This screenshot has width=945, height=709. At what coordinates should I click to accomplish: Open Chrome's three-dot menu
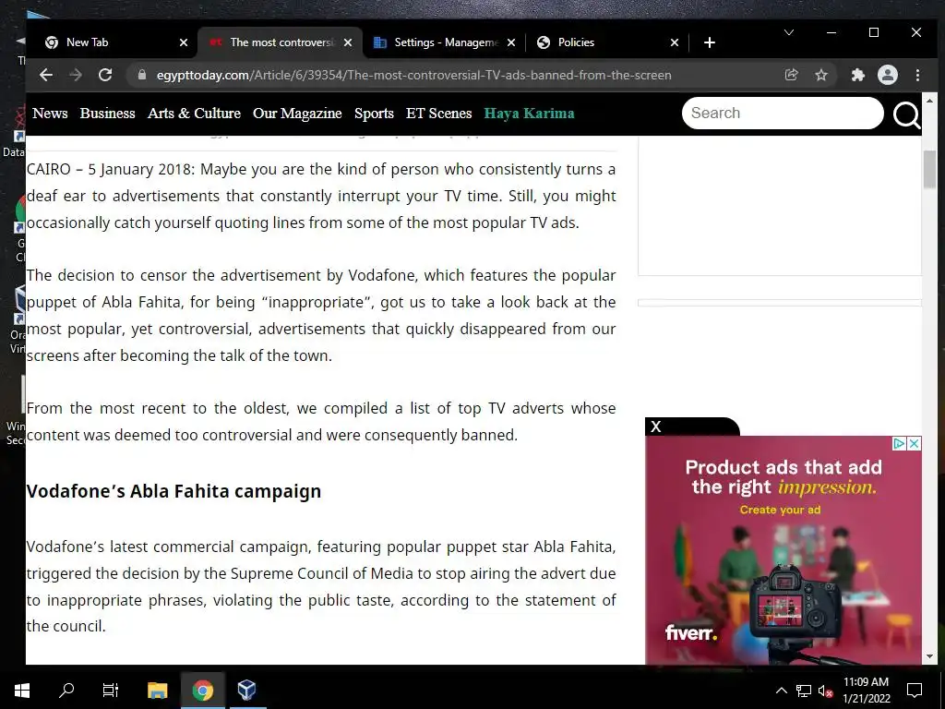coord(917,75)
